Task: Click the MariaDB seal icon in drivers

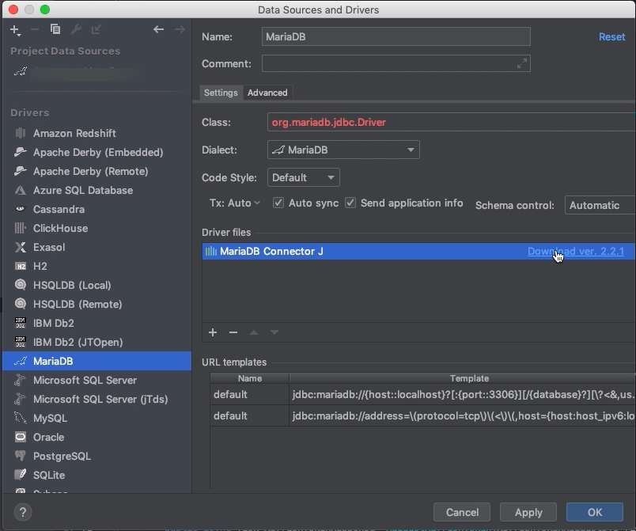Action: pos(21,361)
